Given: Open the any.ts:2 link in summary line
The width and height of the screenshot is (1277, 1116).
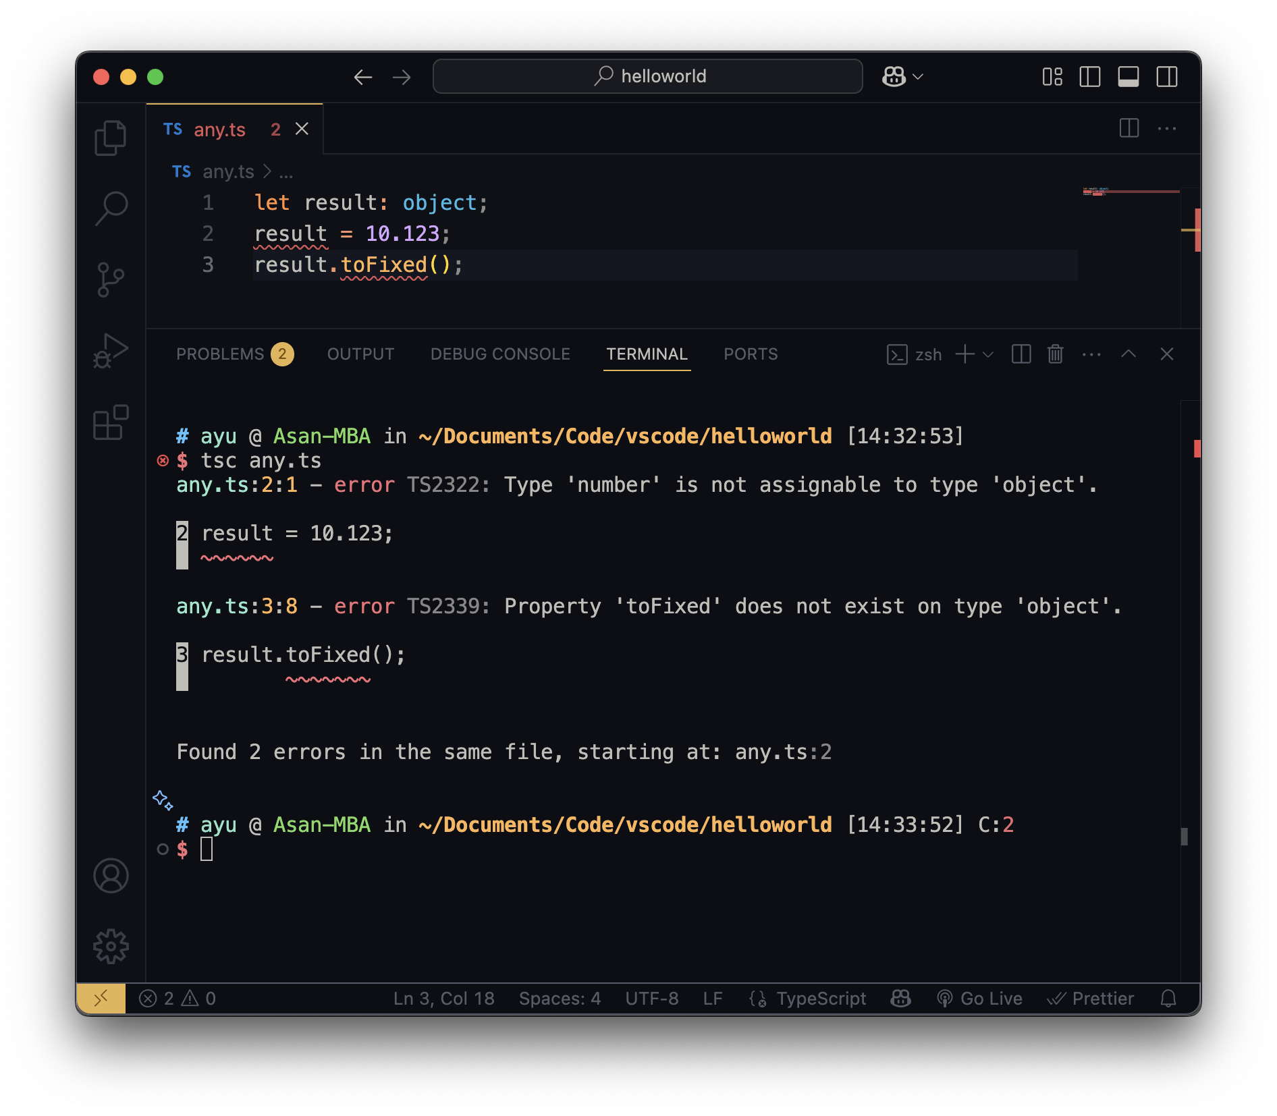Looking at the screenshot, I should pyautogui.click(x=783, y=752).
